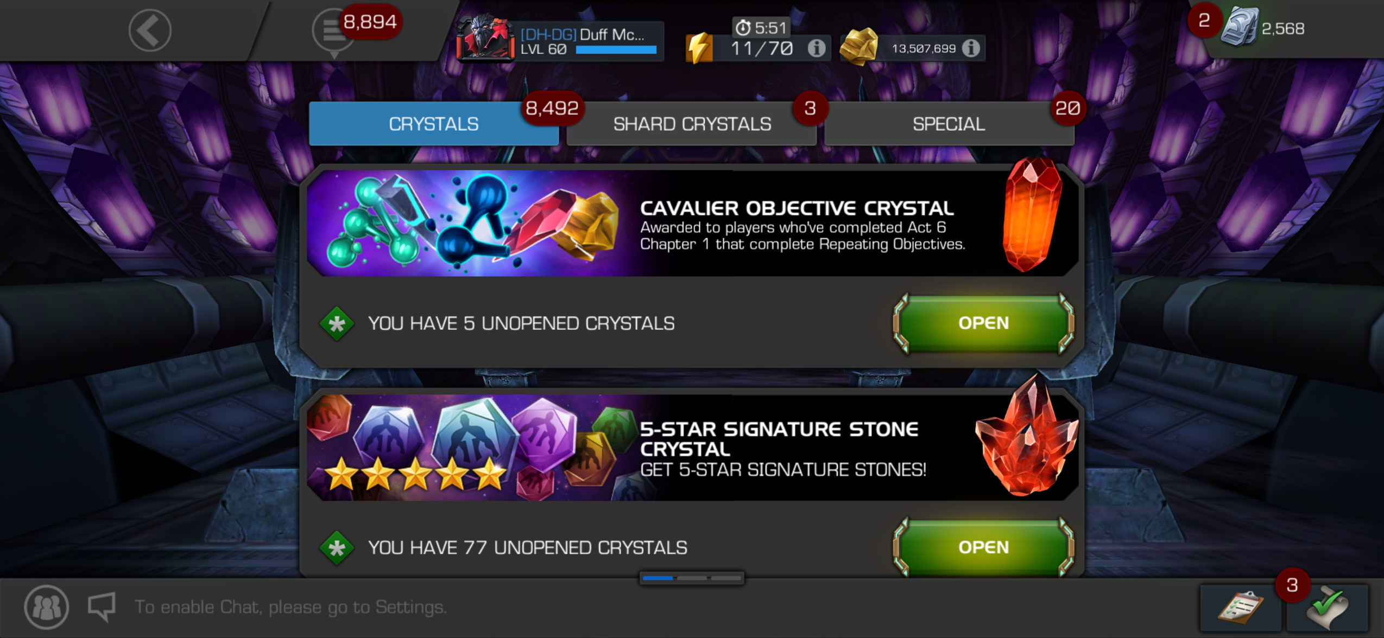Open the alliance members icon
Viewport: 1384px width, 638px height.
pos(46,607)
